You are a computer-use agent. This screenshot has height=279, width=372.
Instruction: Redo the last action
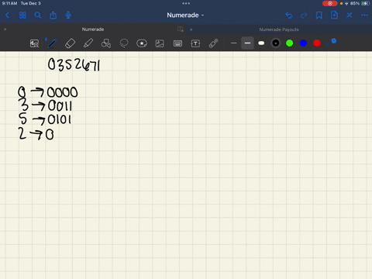click(x=304, y=15)
